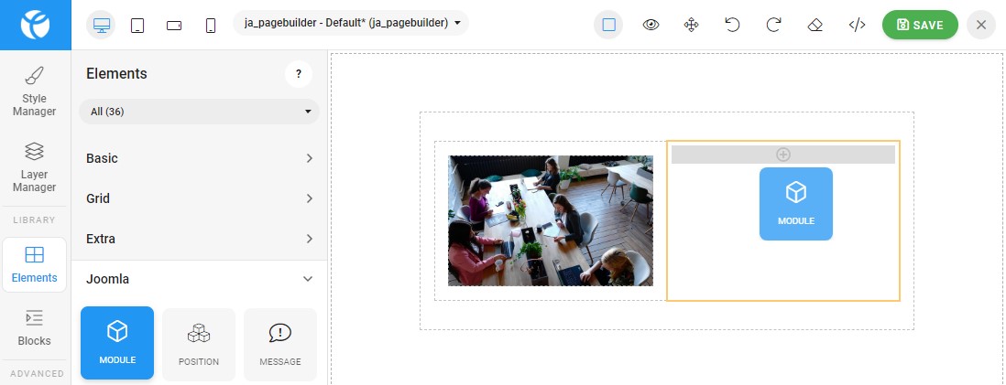Collapse the Joomla elements category
The height and width of the screenshot is (385, 1006).
(199, 279)
